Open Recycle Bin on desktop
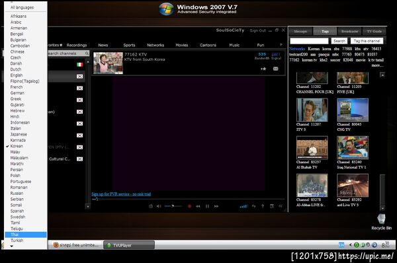Viewport: 397px width, 263px height. 381,222
